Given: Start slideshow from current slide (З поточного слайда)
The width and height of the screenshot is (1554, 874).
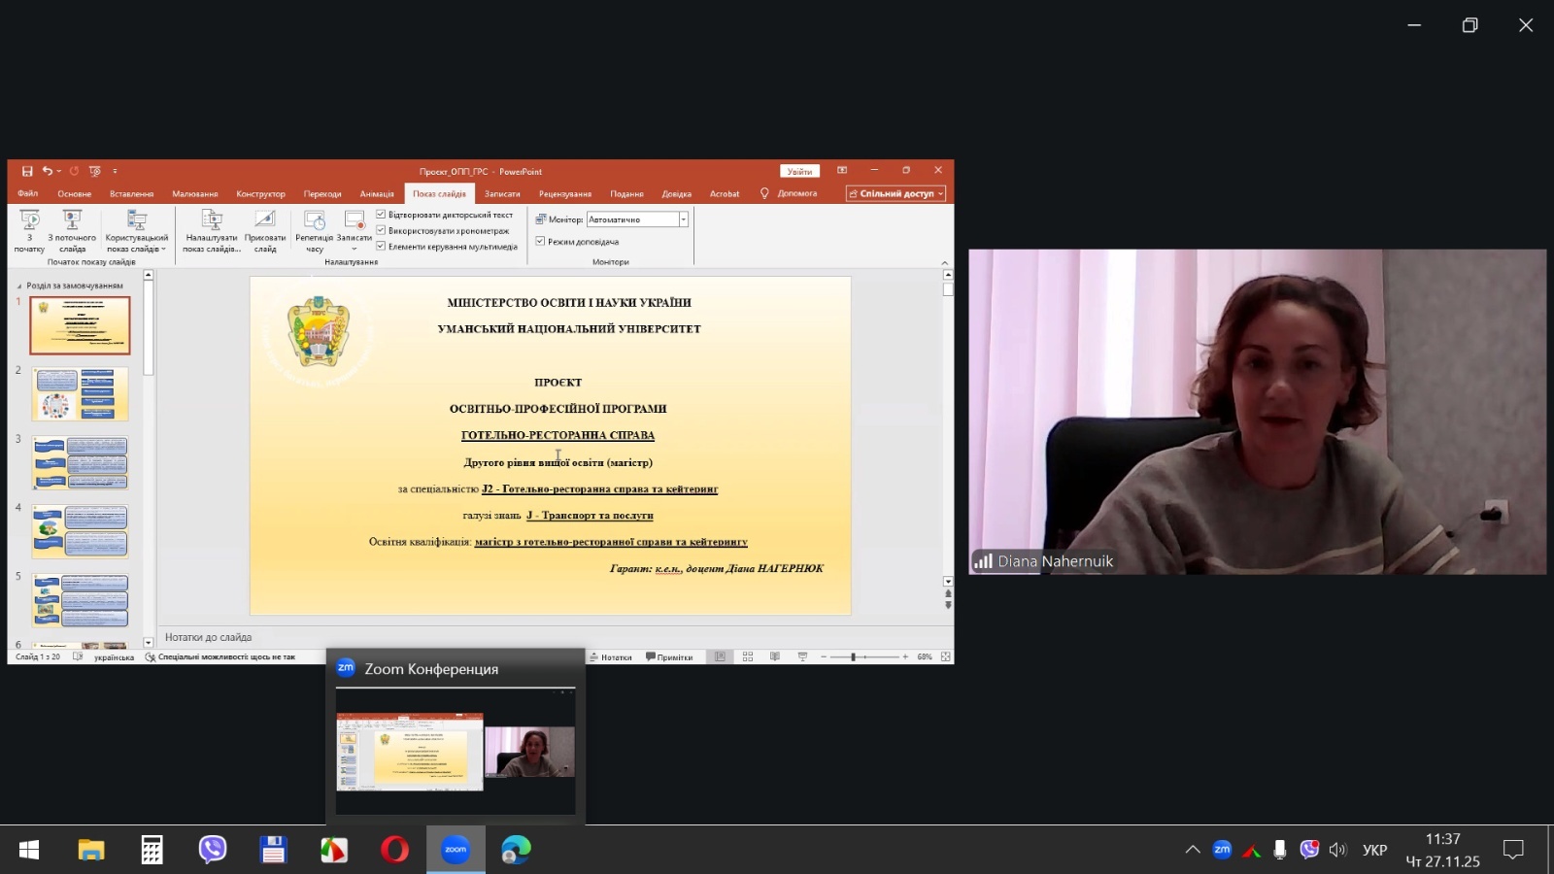Looking at the screenshot, I should pyautogui.click(x=72, y=230).
